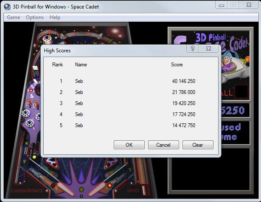Select the top score 40 146 250
This screenshot has width=261, height=202.
point(184,81)
